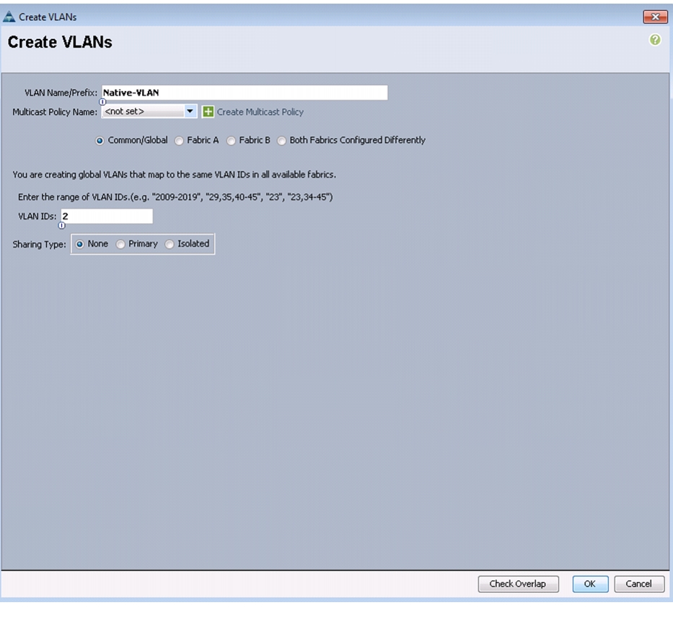Click the Cancel button

[x=639, y=583]
